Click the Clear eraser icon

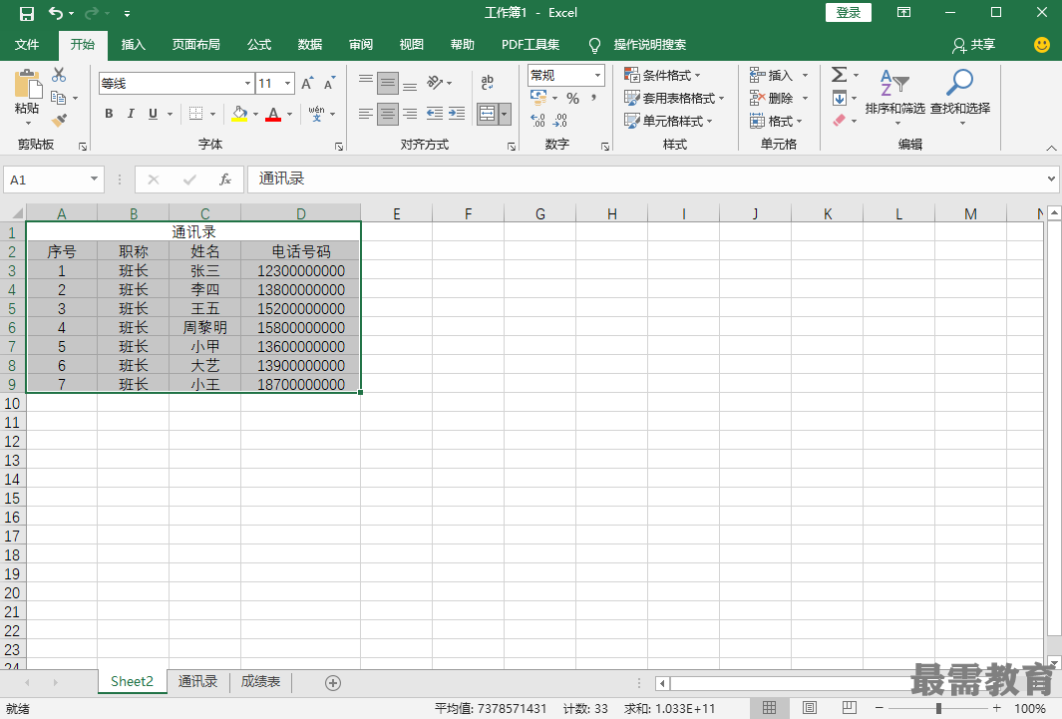(x=840, y=121)
